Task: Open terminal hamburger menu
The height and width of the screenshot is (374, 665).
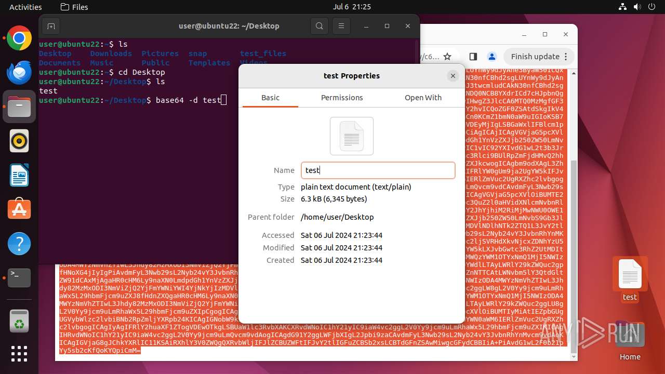Action: pos(341,26)
